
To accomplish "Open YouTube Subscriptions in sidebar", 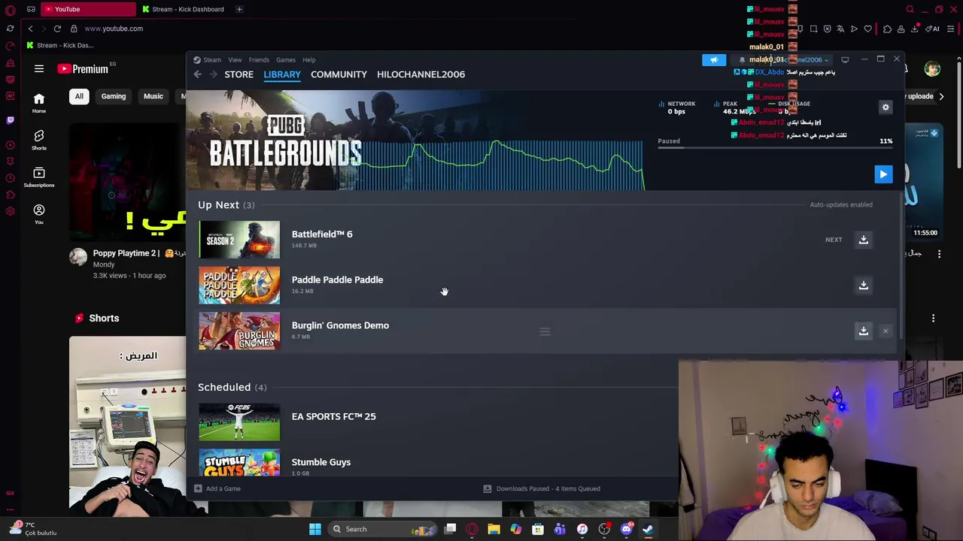I will (x=39, y=177).
